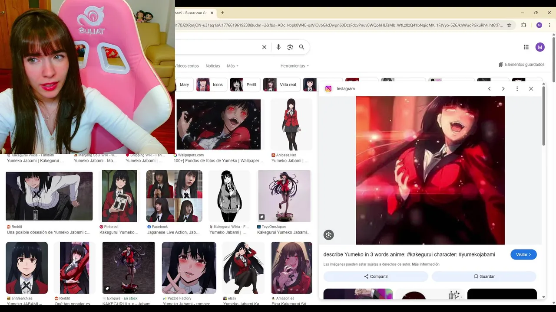Open the Anibase.Net standing Yumeko thumbnail
Image resolution: width=556 pixels, height=312 pixels.
point(291,124)
